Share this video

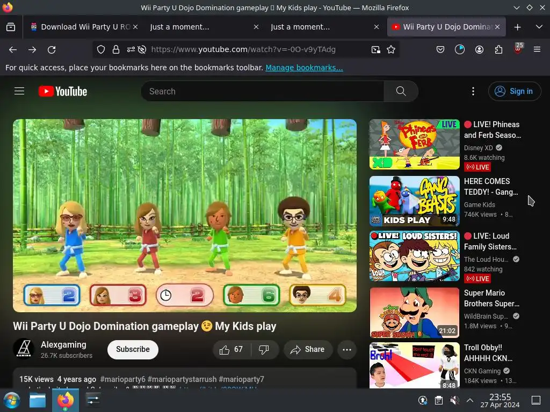click(x=308, y=350)
